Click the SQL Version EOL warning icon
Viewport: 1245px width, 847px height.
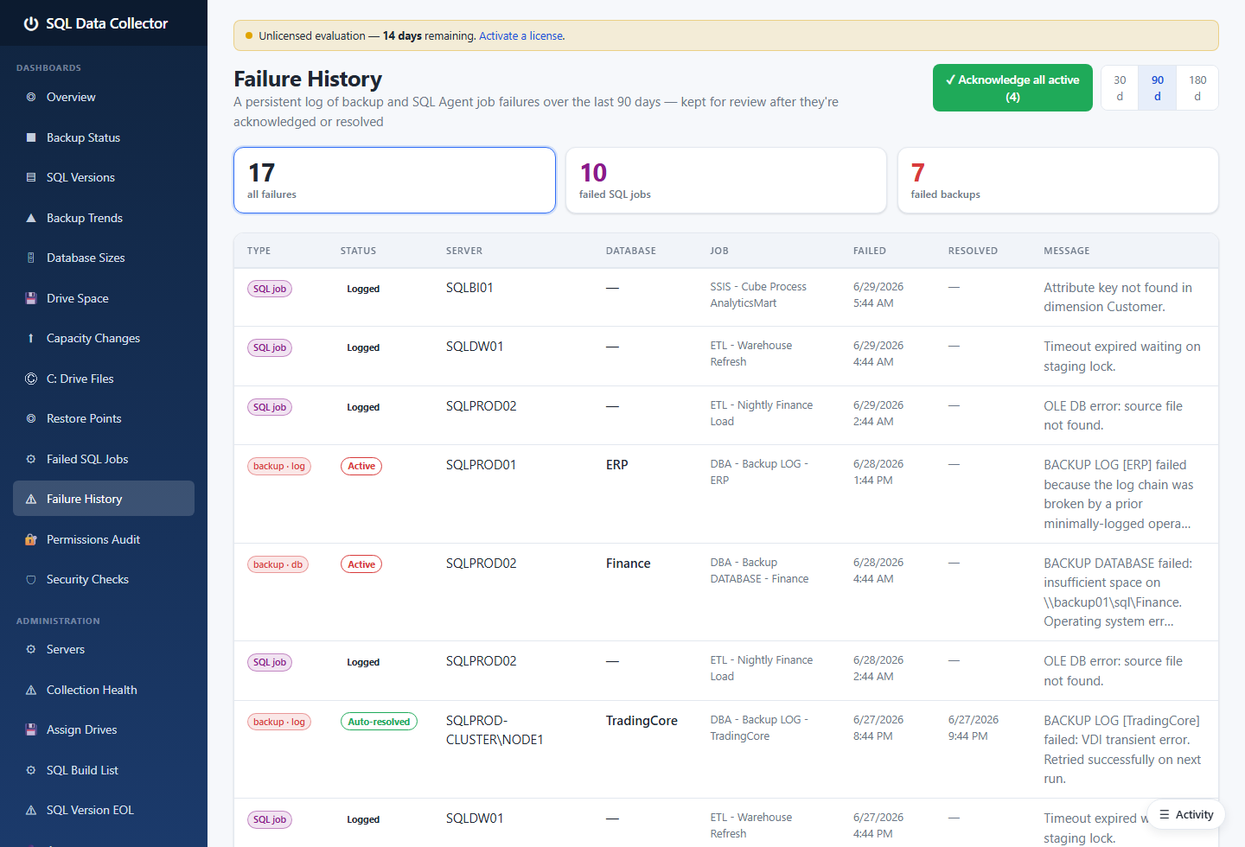31,810
